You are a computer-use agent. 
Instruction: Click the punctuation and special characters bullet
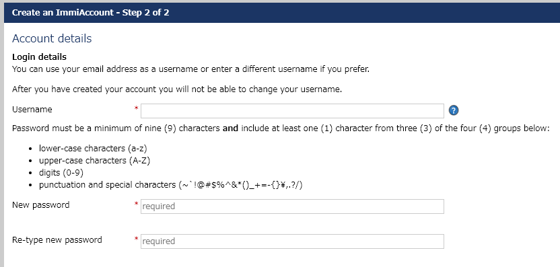tap(171, 185)
